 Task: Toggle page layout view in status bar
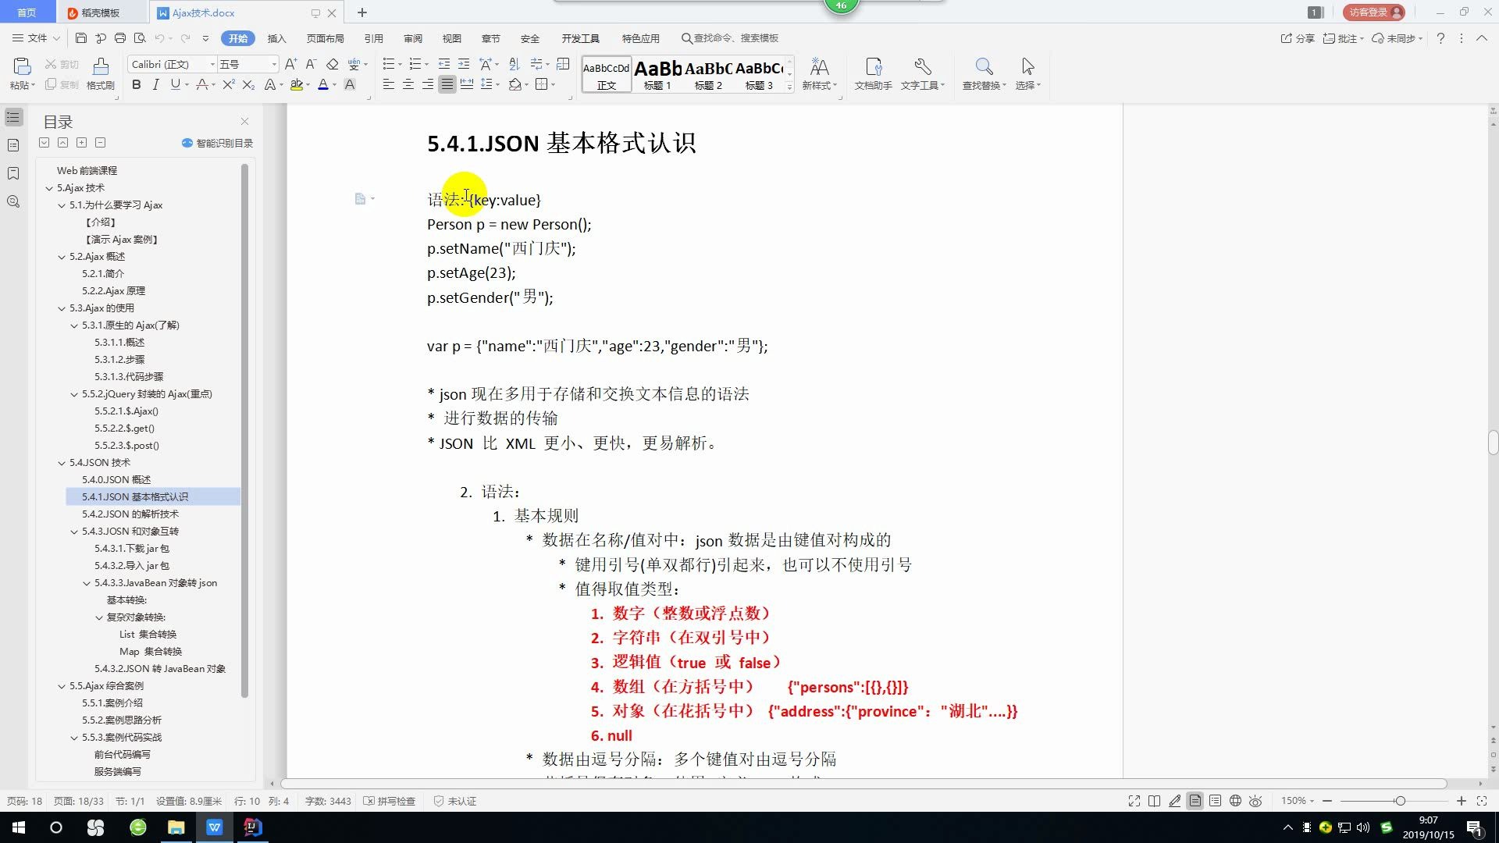click(x=1195, y=801)
